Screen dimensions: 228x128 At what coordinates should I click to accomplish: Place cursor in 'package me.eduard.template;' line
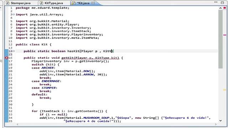tap(42, 8)
